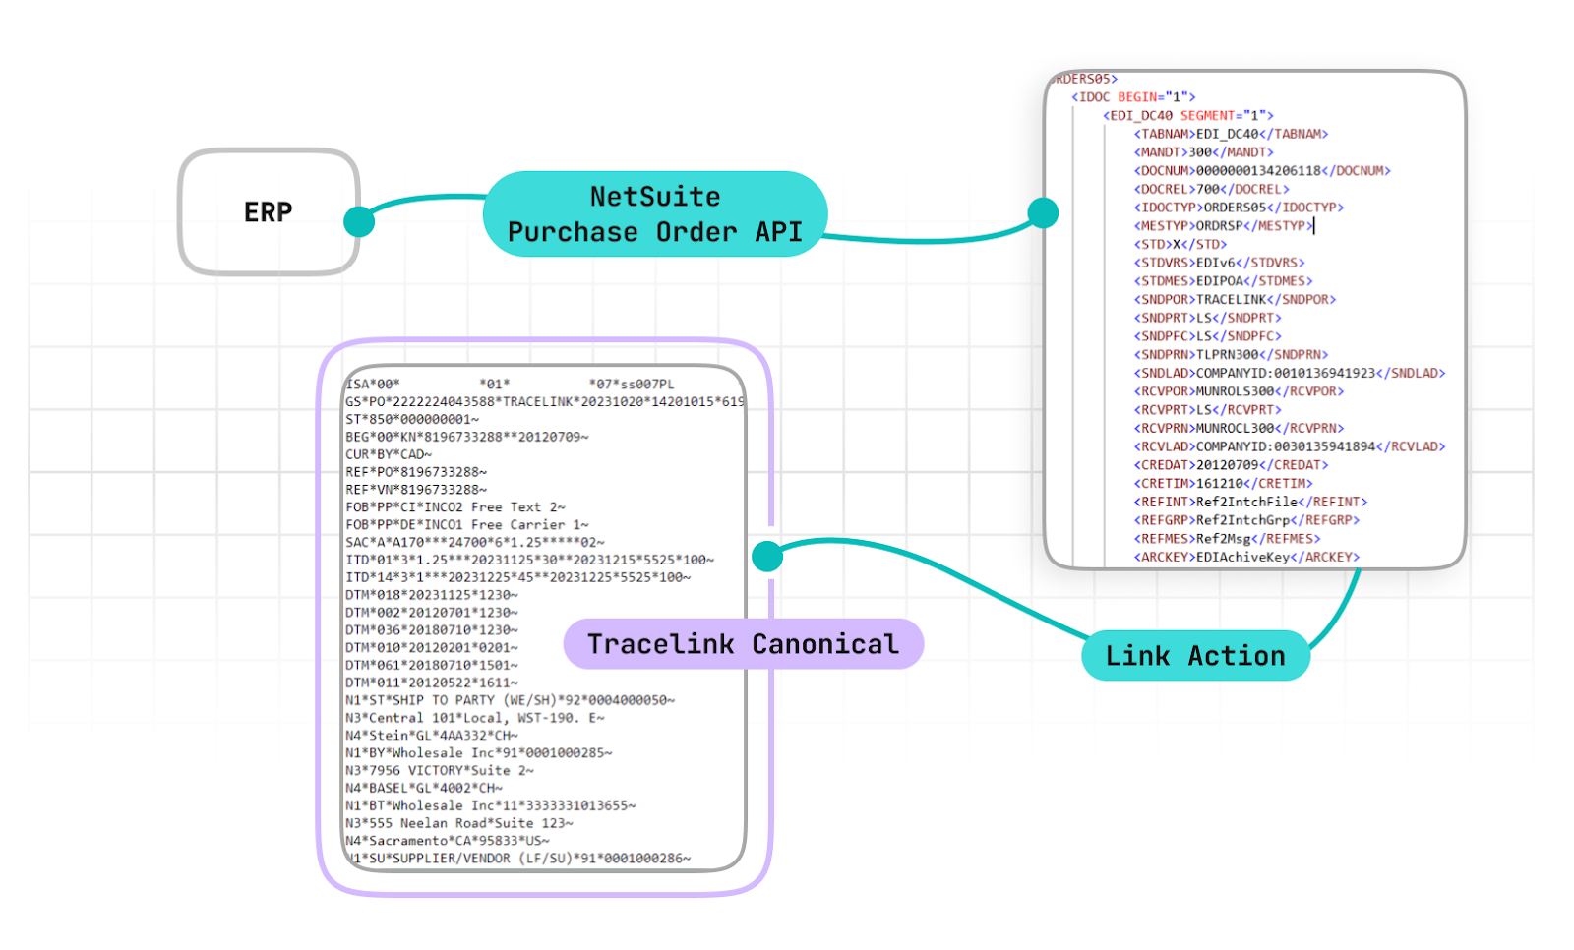The width and height of the screenshot is (1574, 950).
Task: Click the teal connector dot on ERP box
Action: [x=359, y=221]
